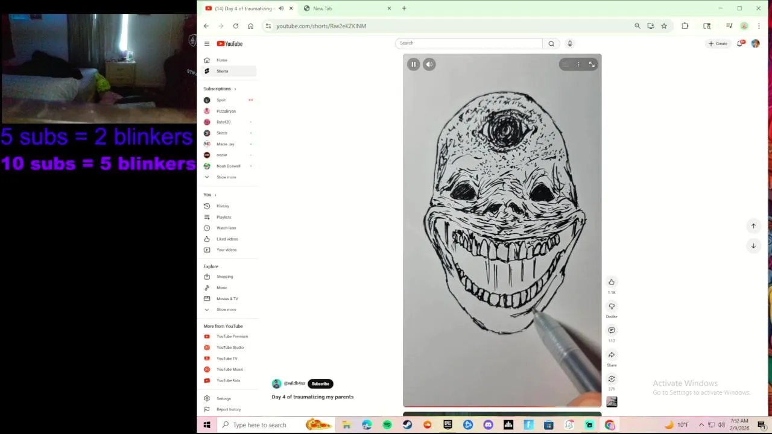
Task: Reload the page
Action: click(x=236, y=26)
